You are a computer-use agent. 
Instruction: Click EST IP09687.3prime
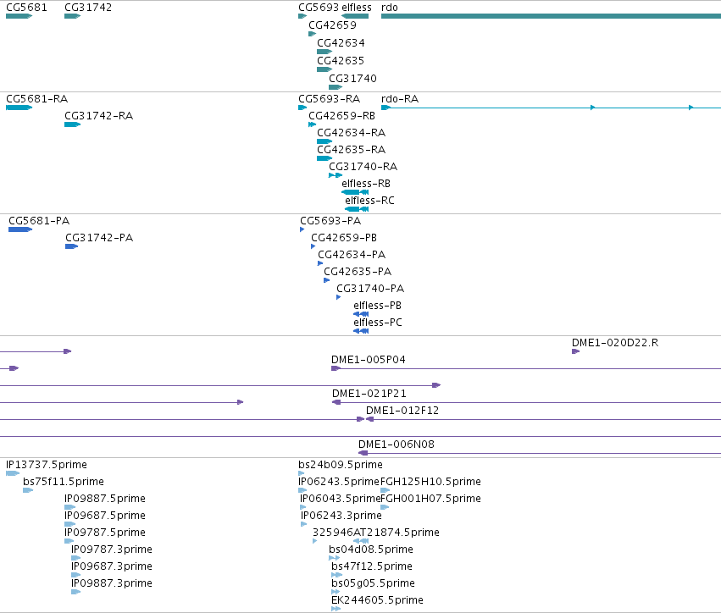pos(112,567)
